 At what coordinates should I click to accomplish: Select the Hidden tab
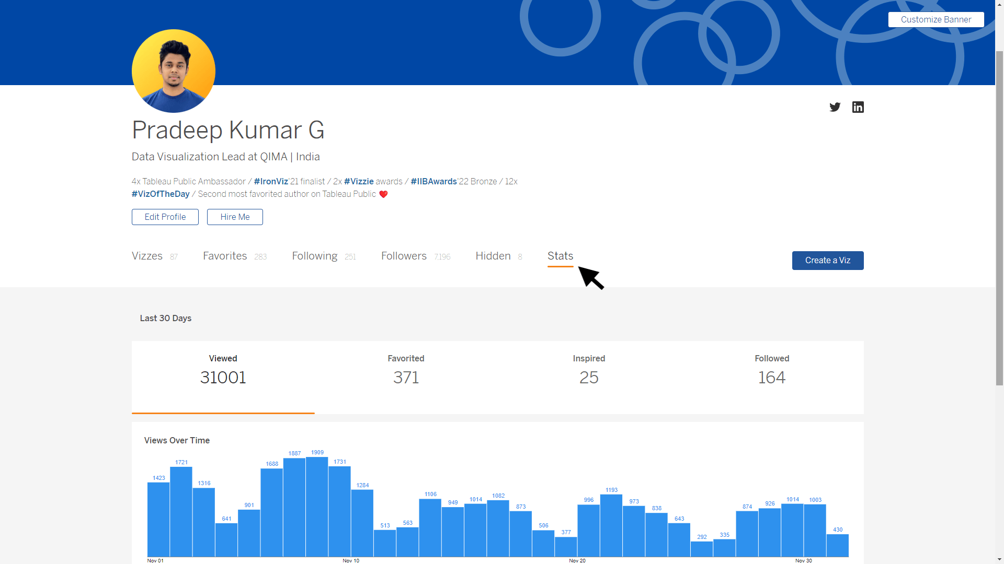[x=493, y=256]
